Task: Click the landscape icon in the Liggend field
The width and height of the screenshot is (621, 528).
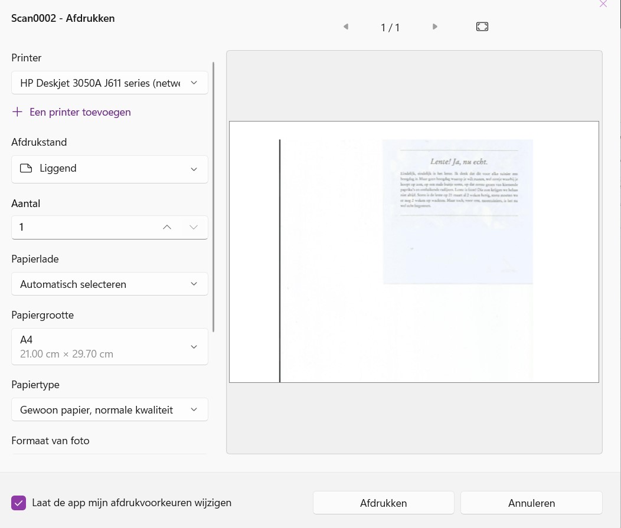Action: [26, 169]
